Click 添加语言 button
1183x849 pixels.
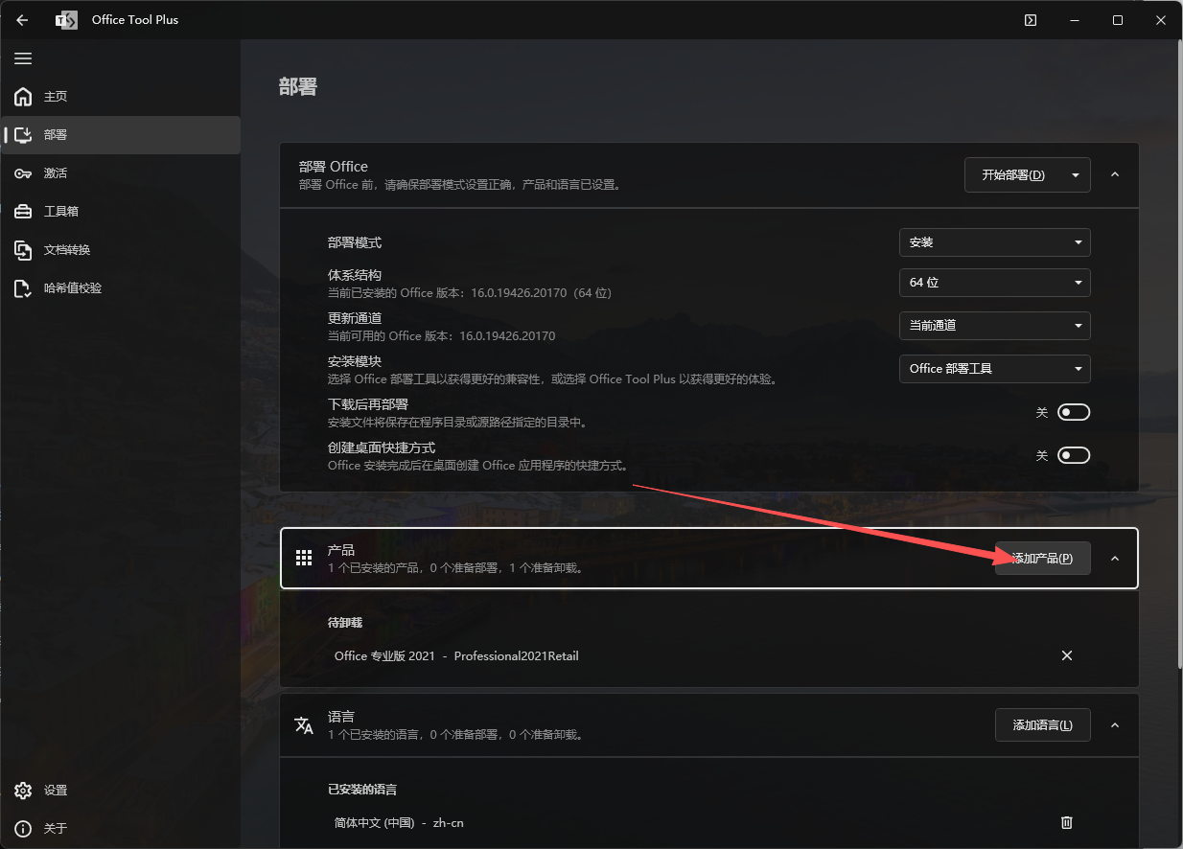[1042, 724]
